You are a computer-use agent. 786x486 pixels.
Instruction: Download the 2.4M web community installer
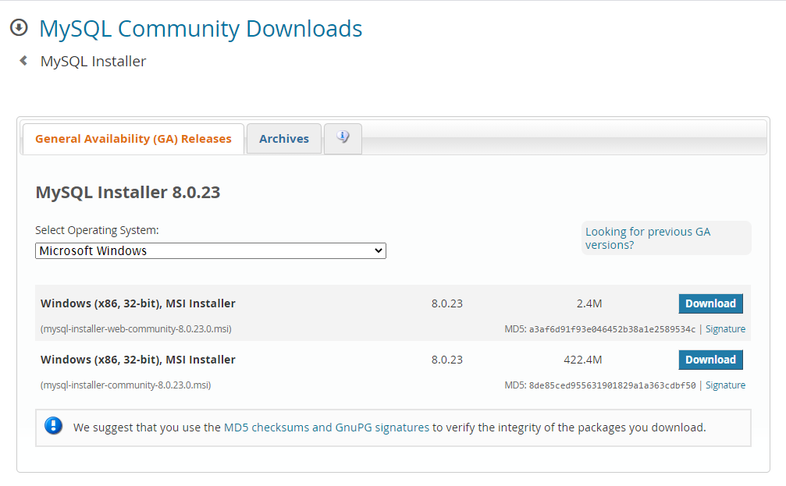click(x=710, y=303)
